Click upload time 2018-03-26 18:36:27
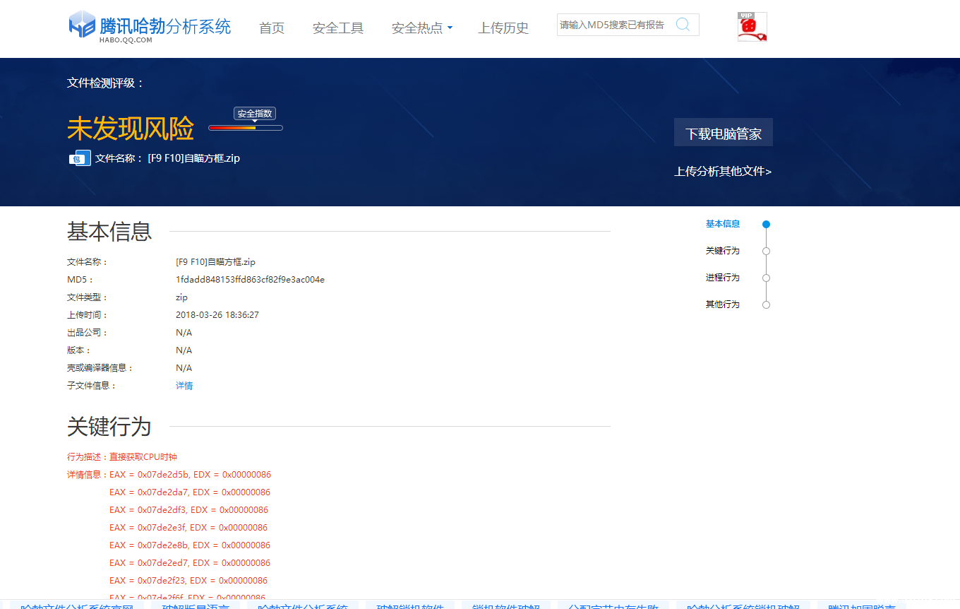960x609 pixels. coord(217,315)
